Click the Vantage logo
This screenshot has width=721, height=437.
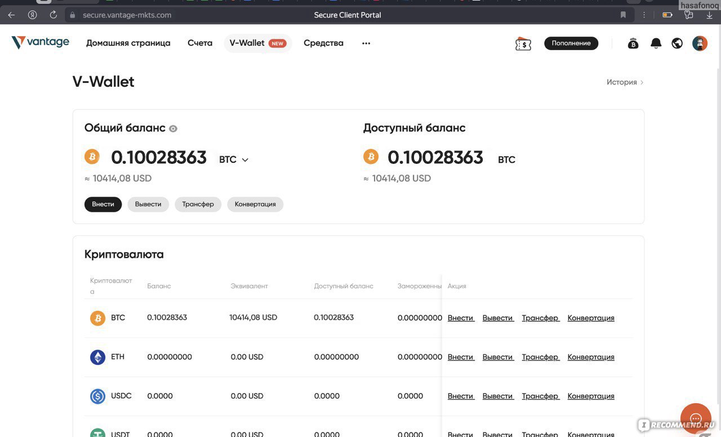(x=41, y=42)
